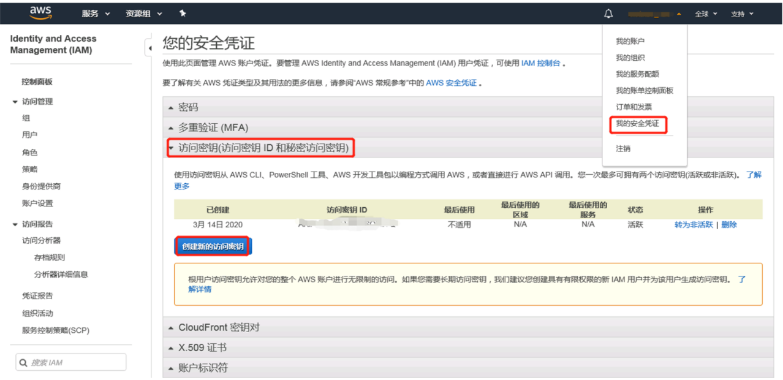Viewport: 783px width, 380px height.
Task: Click the 访问密钥 ID column header
Action: [x=347, y=210]
